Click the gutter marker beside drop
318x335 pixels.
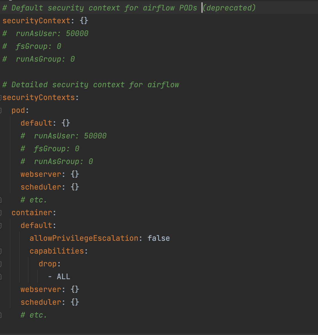click(1, 263)
